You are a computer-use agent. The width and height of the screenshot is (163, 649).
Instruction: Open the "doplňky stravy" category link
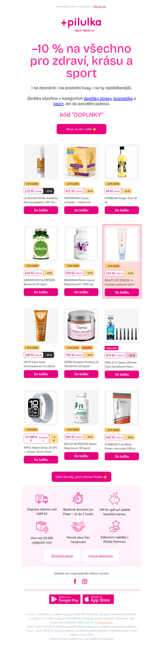(98, 98)
